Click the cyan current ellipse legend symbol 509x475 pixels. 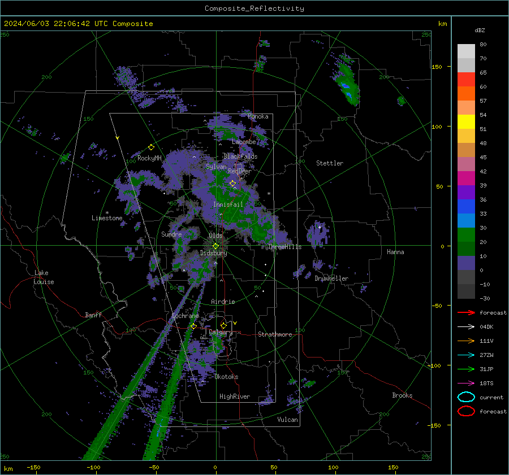[x=466, y=397]
